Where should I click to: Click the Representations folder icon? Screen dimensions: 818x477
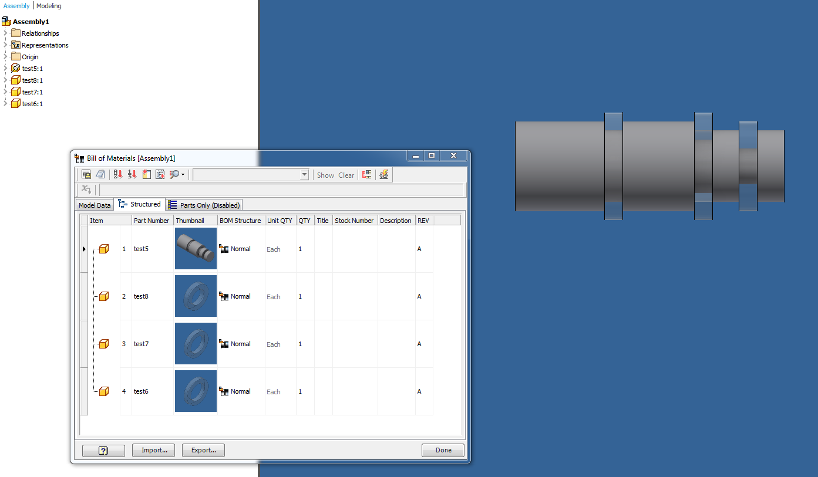16,45
